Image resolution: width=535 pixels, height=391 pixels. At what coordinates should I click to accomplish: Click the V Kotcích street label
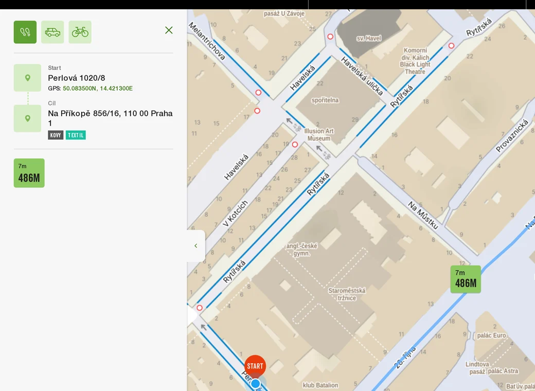[235, 214]
